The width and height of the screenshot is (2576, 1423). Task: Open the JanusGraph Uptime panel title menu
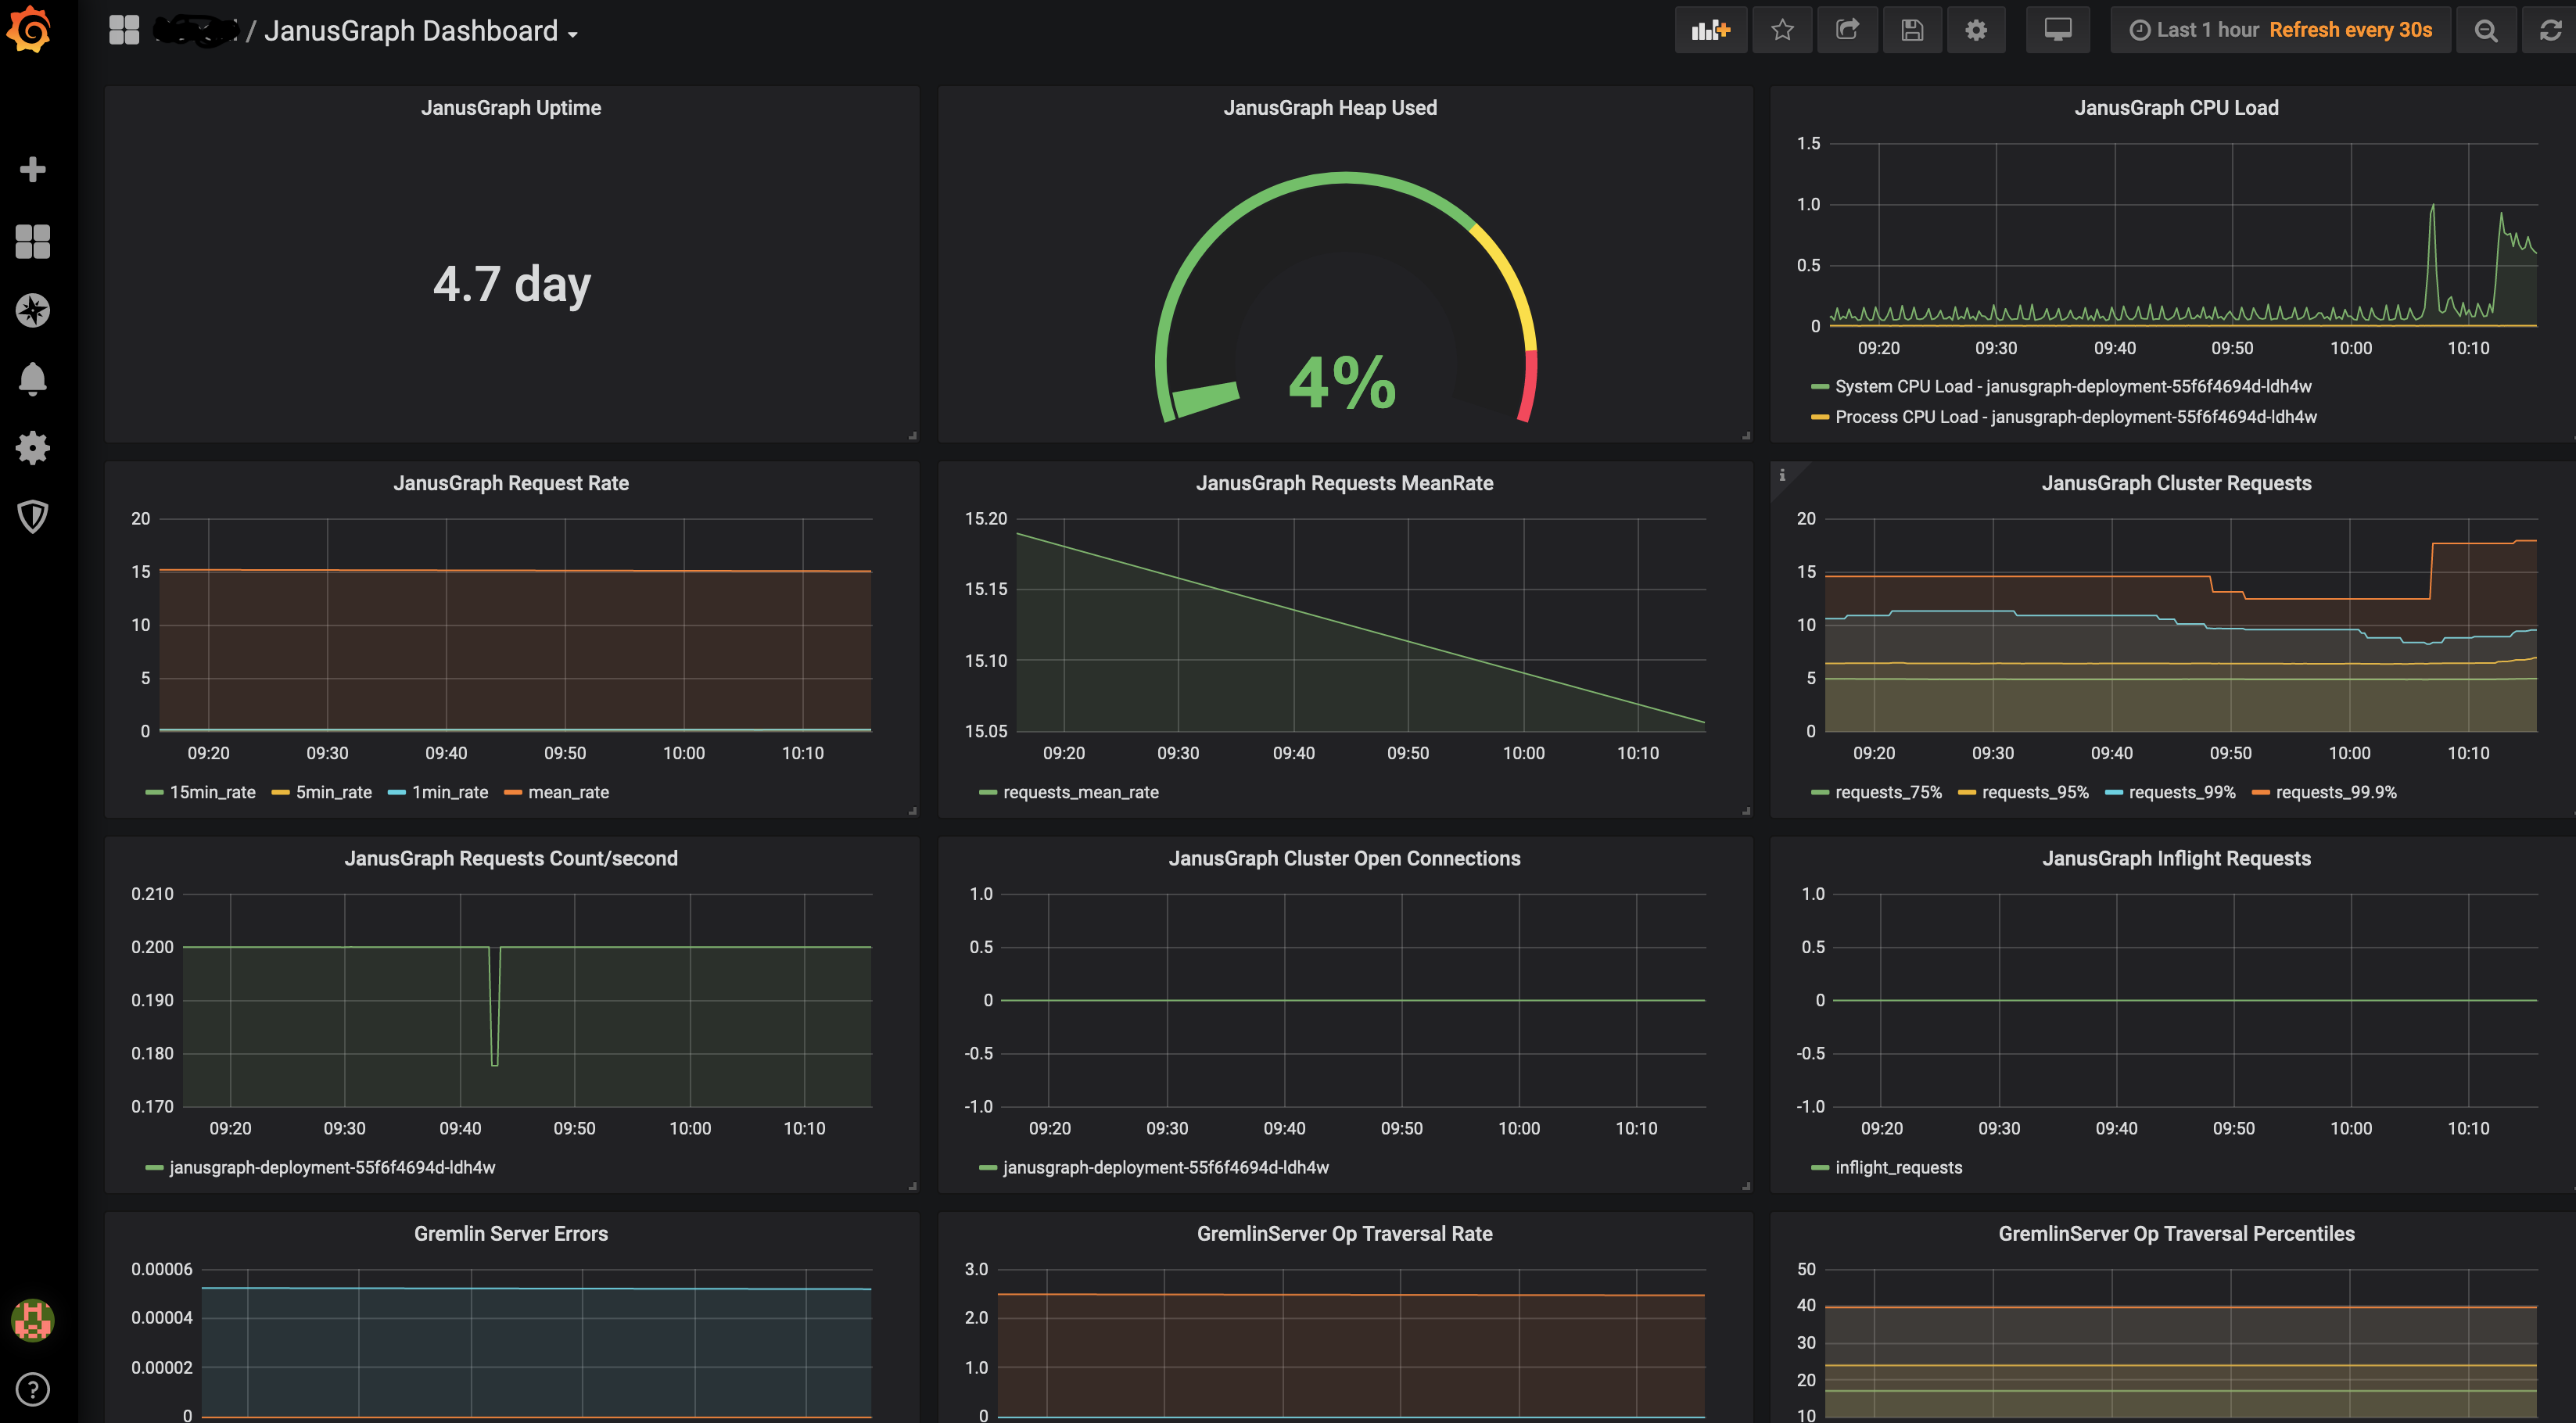coord(511,108)
